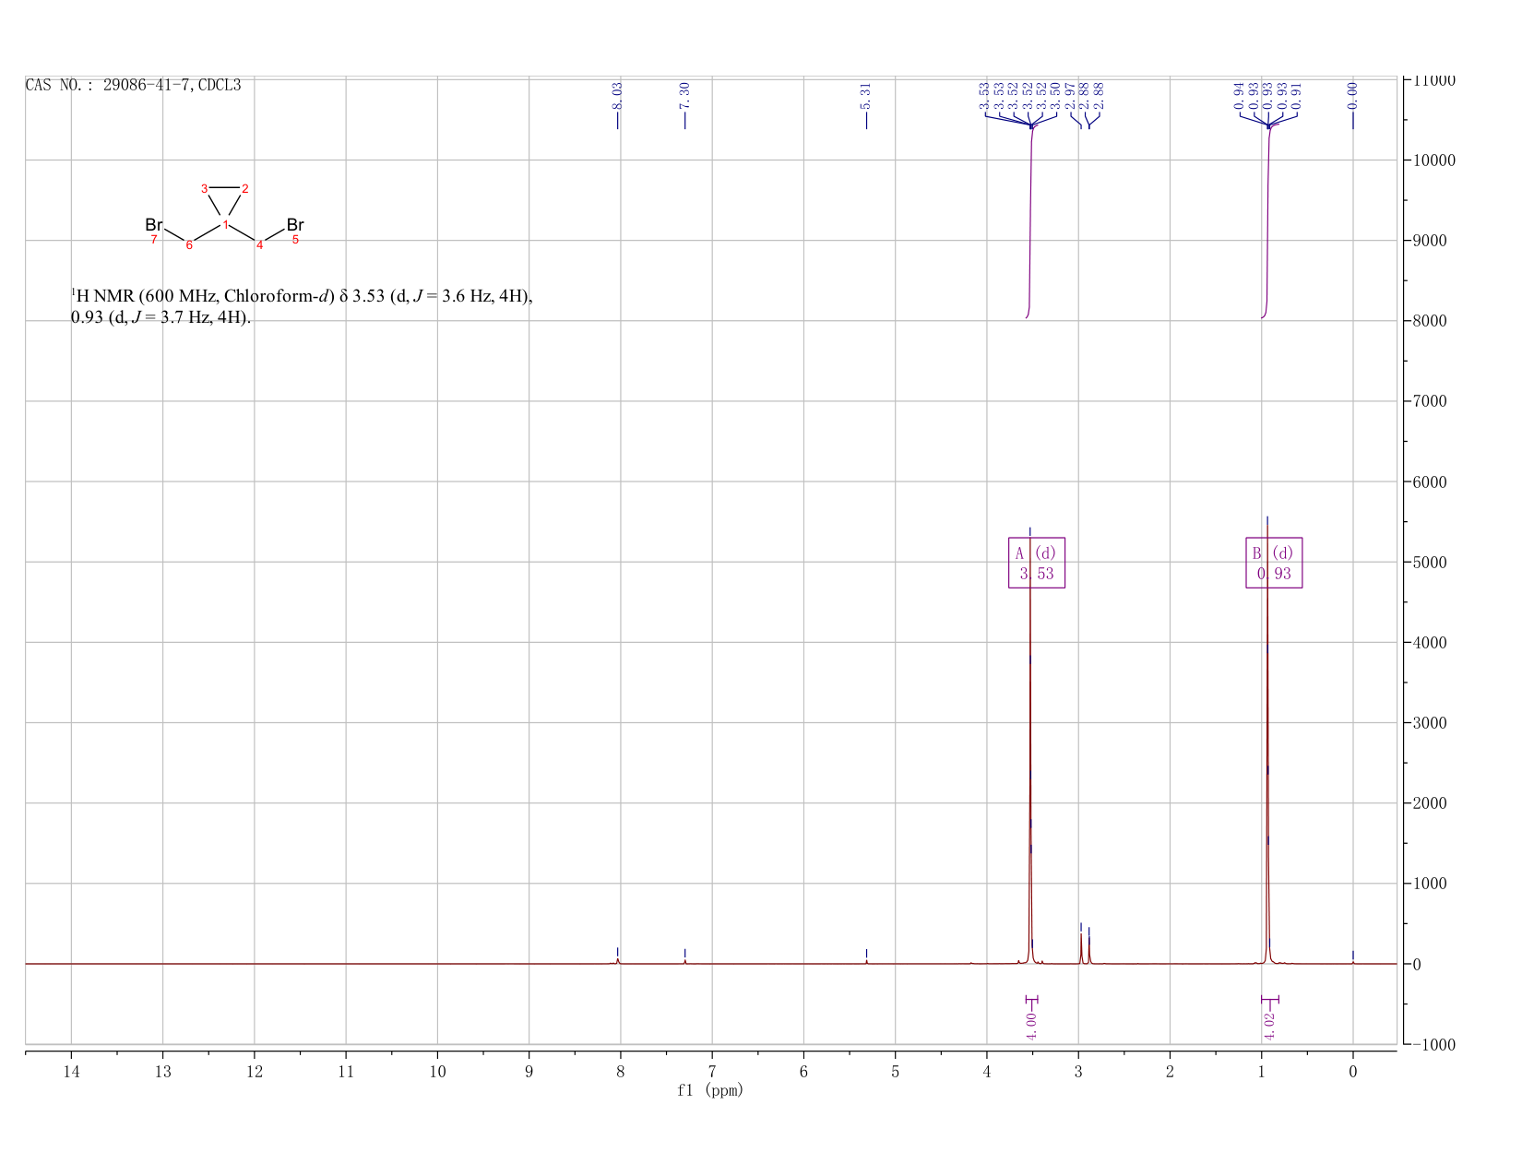Select the 4.02 integral value label
This screenshot has height=1176, width=1522.
click(x=1269, y=1026)
